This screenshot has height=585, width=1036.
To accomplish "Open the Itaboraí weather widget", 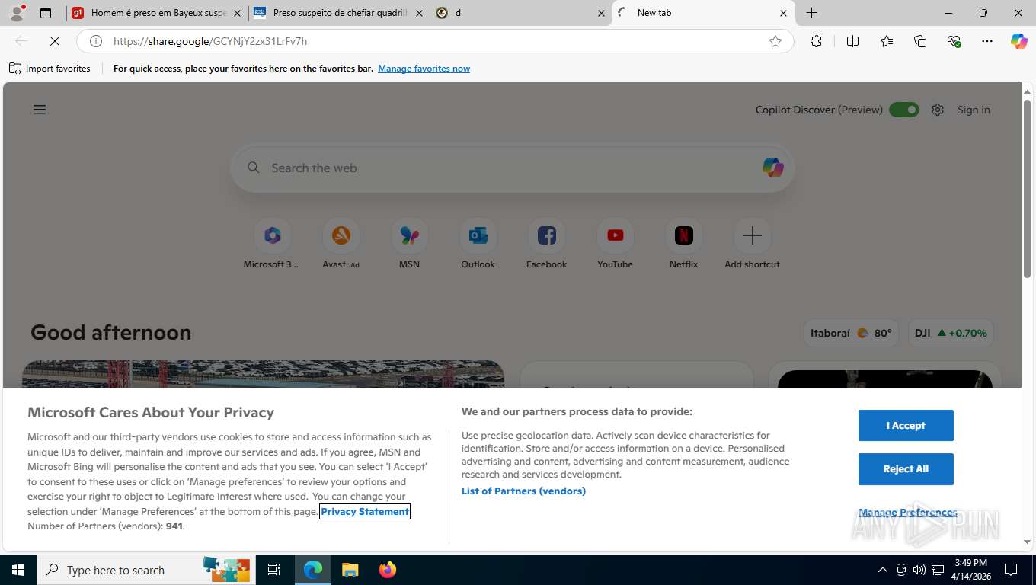I will (851, 333).
